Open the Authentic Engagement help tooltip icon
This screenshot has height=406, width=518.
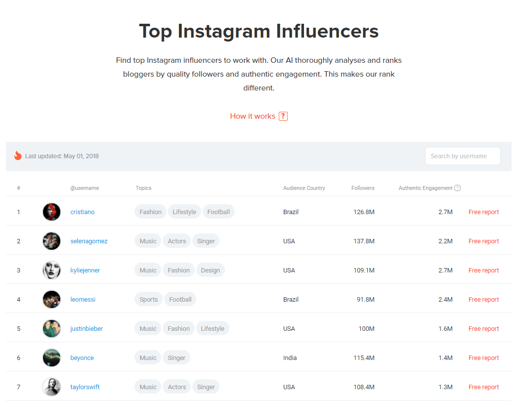point(458,188)
